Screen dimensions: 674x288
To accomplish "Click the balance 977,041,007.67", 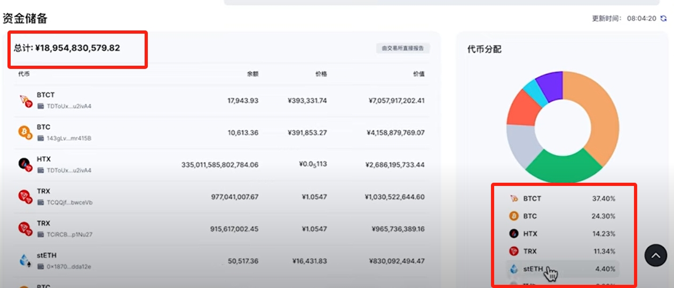I will pyautogui.click(x=235, y=197).
